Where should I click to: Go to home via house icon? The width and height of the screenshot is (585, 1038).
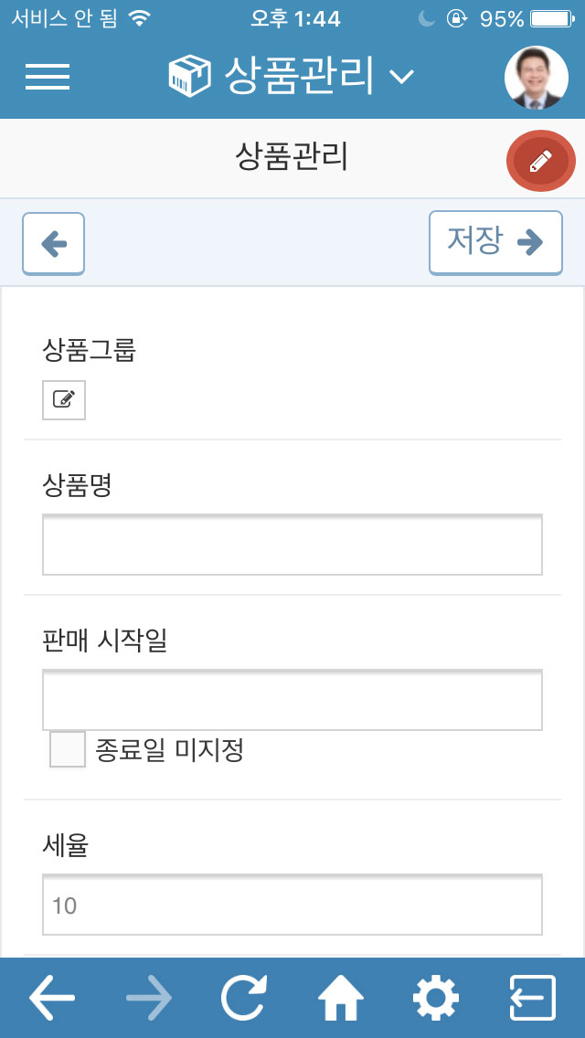pyautogui.click(x=341, y=998)
